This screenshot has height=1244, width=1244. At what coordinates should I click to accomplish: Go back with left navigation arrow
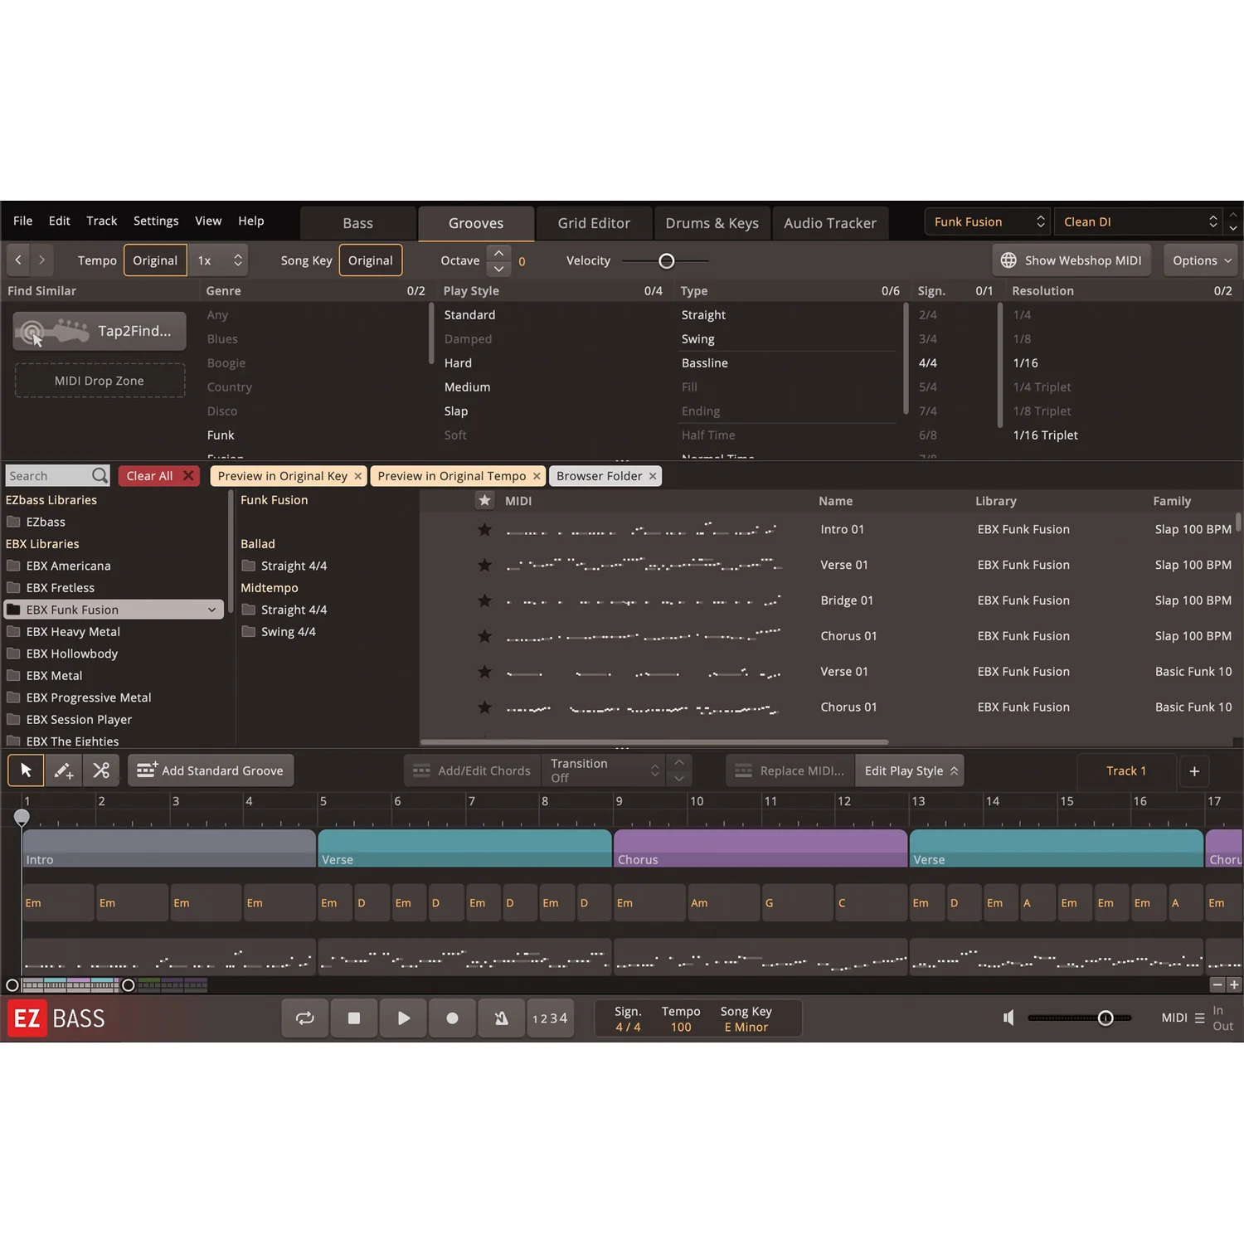(x=18, y=260)
